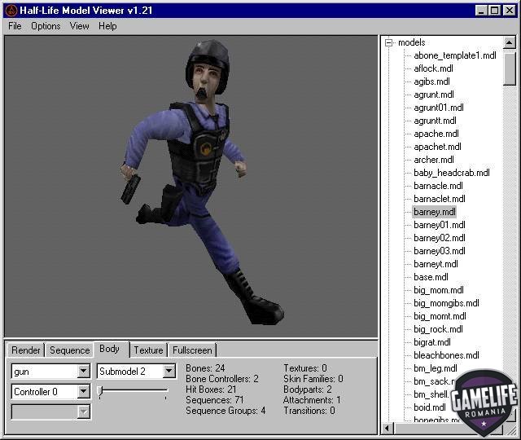
Task: Switch to the Sequence tab
Action: [69, 350]
